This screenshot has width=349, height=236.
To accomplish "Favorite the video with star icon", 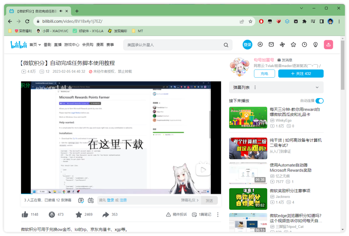I will tap(79, 215).
